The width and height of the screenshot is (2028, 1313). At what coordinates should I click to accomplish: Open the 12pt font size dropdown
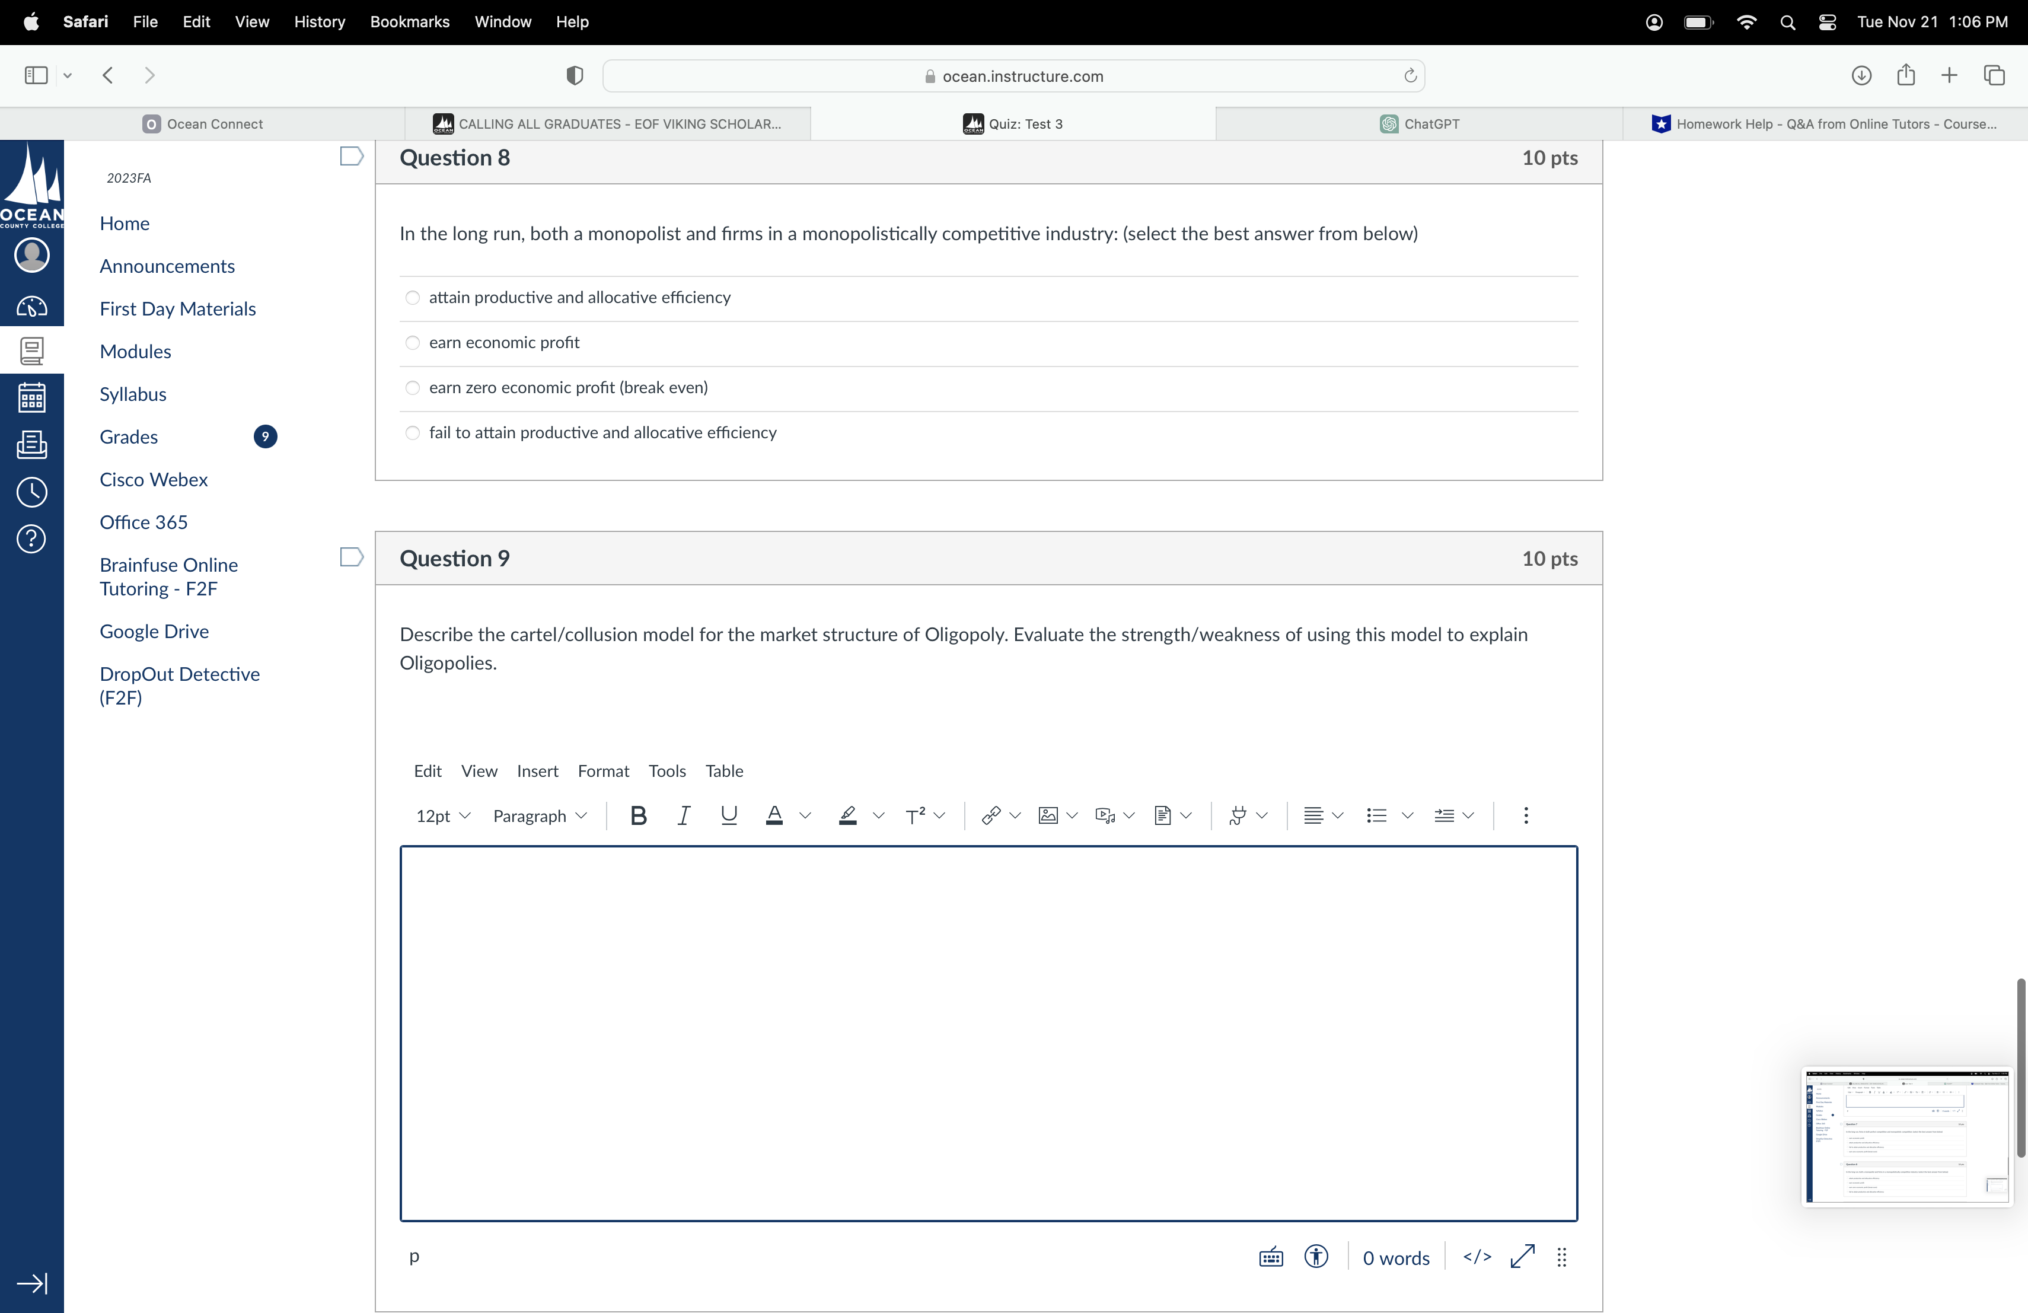tap(442, 815)
